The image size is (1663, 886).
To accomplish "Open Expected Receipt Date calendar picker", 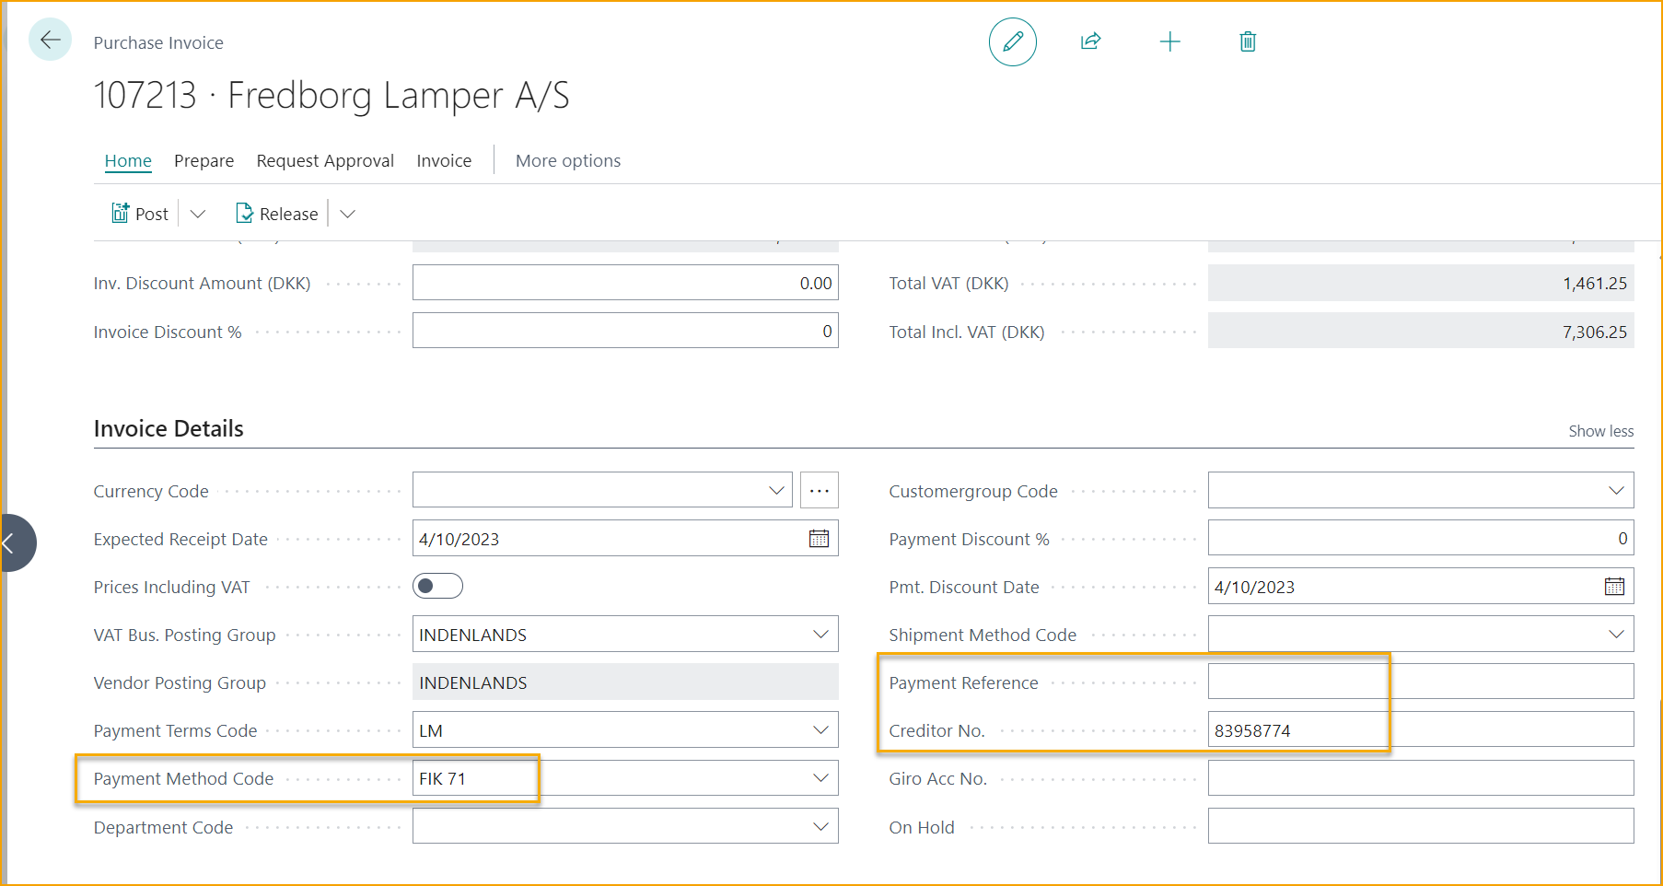I will 819,539.
